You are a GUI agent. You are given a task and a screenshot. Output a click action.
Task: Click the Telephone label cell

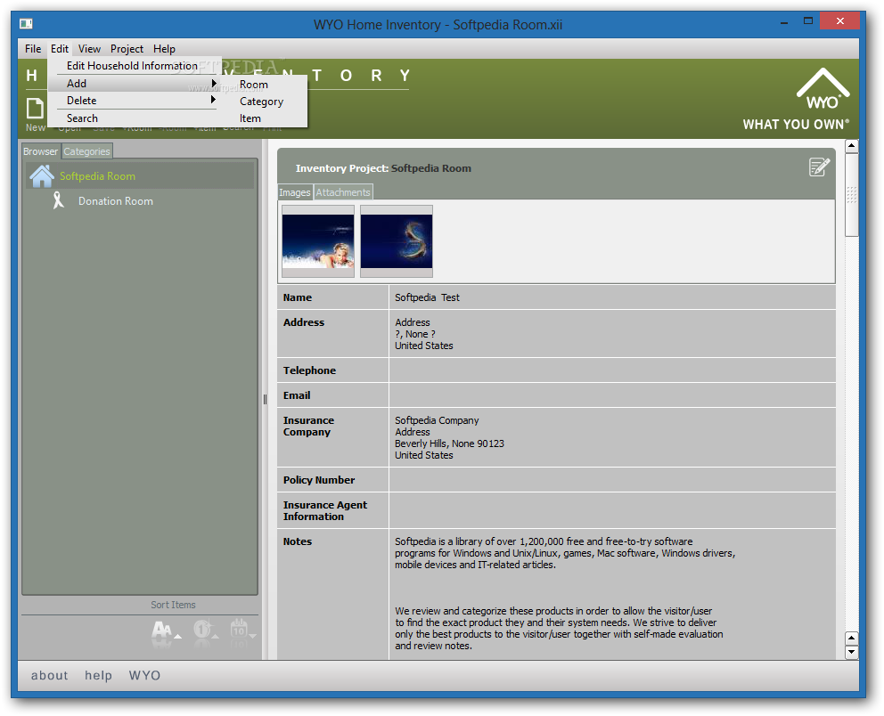click(x=332, y=370)
